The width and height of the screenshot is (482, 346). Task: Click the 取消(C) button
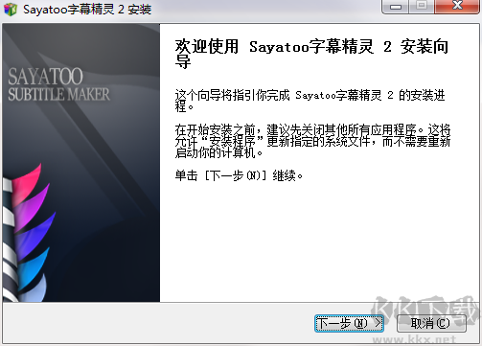coord(431,323)
